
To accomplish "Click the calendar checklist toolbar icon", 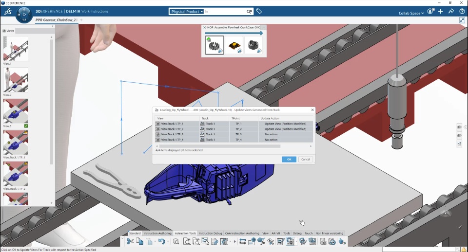I will coord(280,241).
